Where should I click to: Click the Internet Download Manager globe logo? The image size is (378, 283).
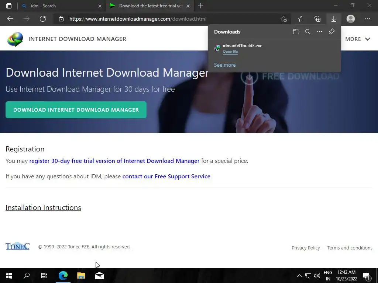[15, 39]
